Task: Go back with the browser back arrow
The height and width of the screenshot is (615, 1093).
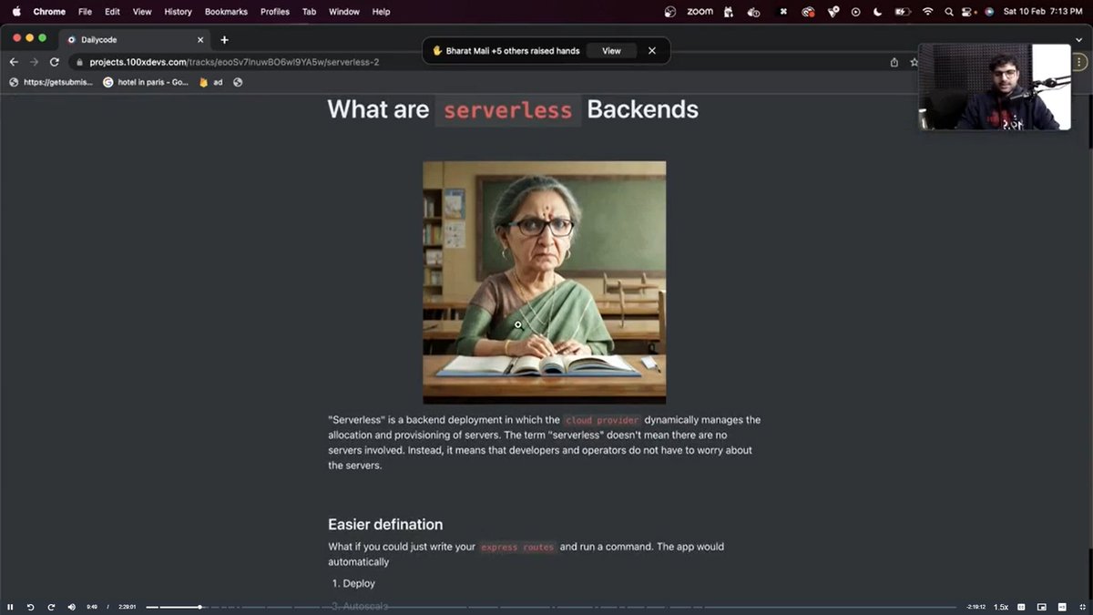Action: pyautogui.click(x=14, y=62)
